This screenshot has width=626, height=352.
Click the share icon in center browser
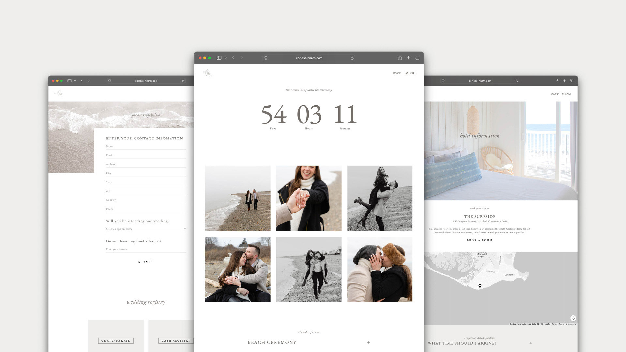[399, 58]
